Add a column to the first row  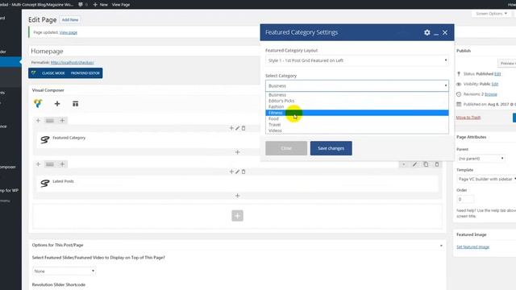62,121
